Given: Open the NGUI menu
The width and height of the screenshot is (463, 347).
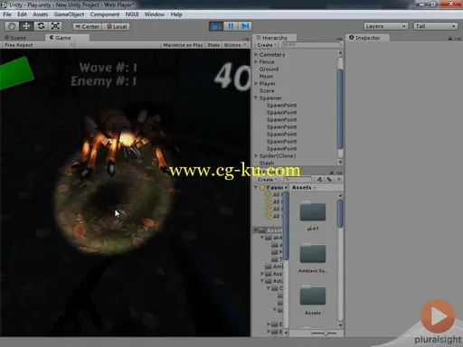Looking at the screenshot, I should pyautogui.click(x=132, y=14).
